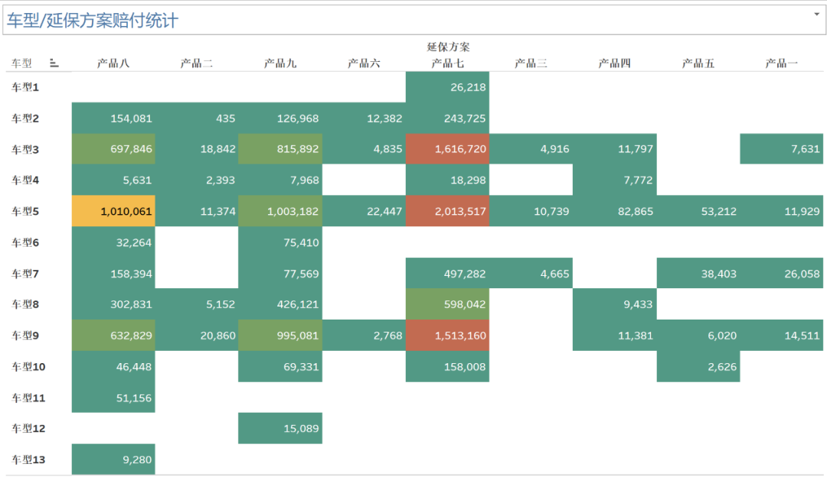
Task: Select the 产品一 column header
Action: [781, 63]
